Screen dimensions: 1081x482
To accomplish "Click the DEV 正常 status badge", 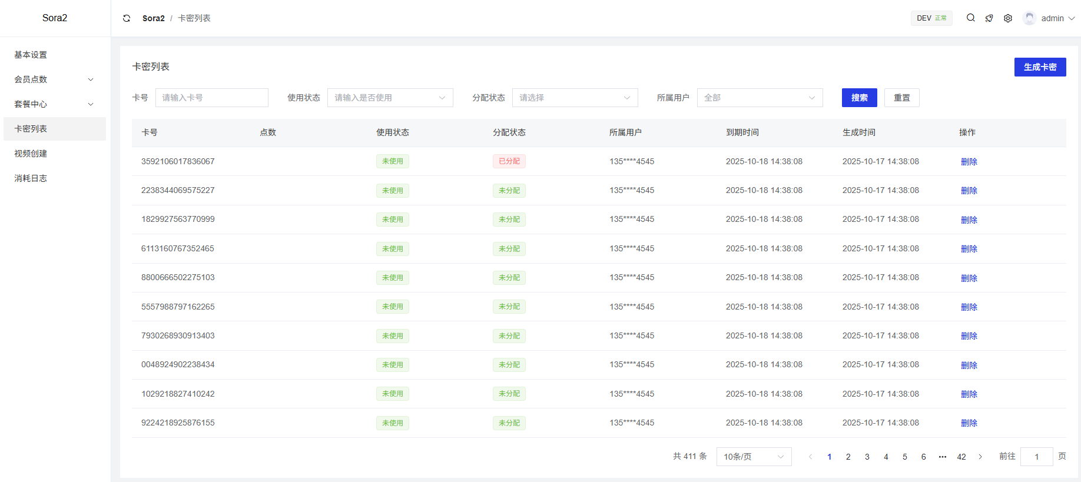I will [931, 18].
